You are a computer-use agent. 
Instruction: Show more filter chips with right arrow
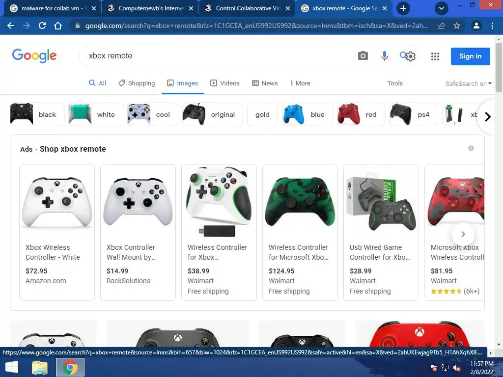pos(488,117)
